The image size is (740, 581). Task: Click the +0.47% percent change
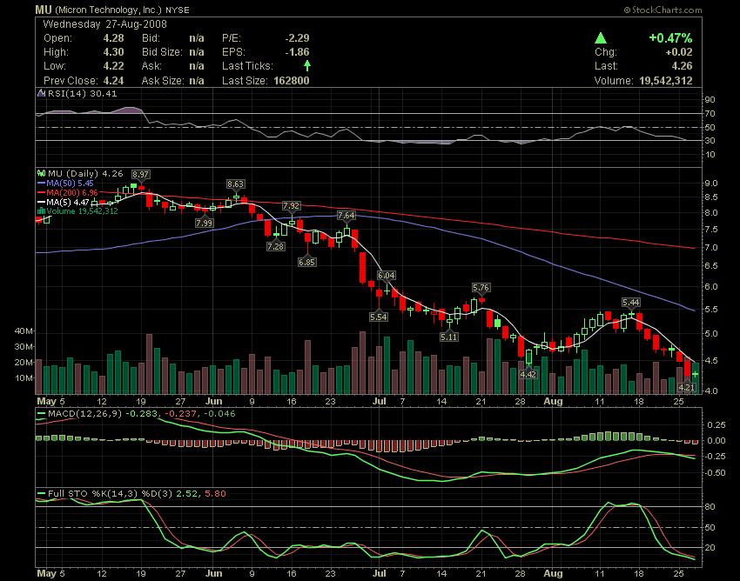[670, 37]
